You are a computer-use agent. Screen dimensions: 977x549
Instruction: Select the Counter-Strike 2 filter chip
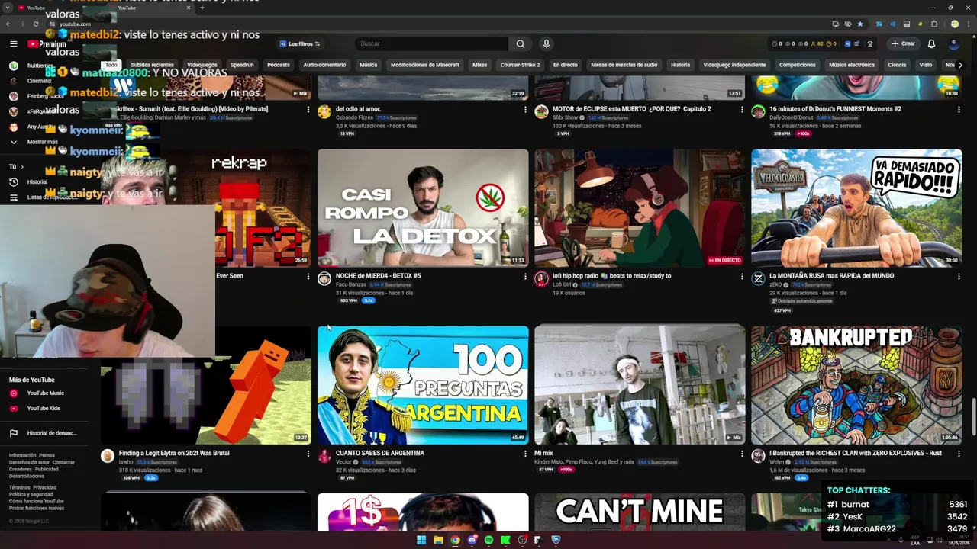click(x=520, y=65)
